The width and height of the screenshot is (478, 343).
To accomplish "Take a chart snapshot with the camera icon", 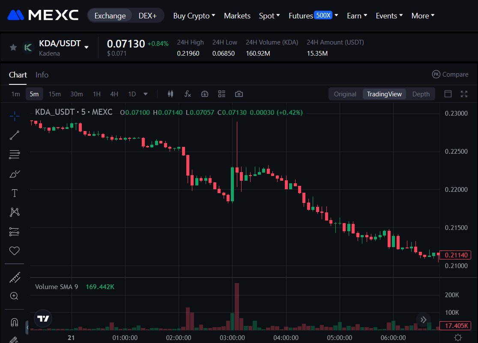I will point(239,94).
